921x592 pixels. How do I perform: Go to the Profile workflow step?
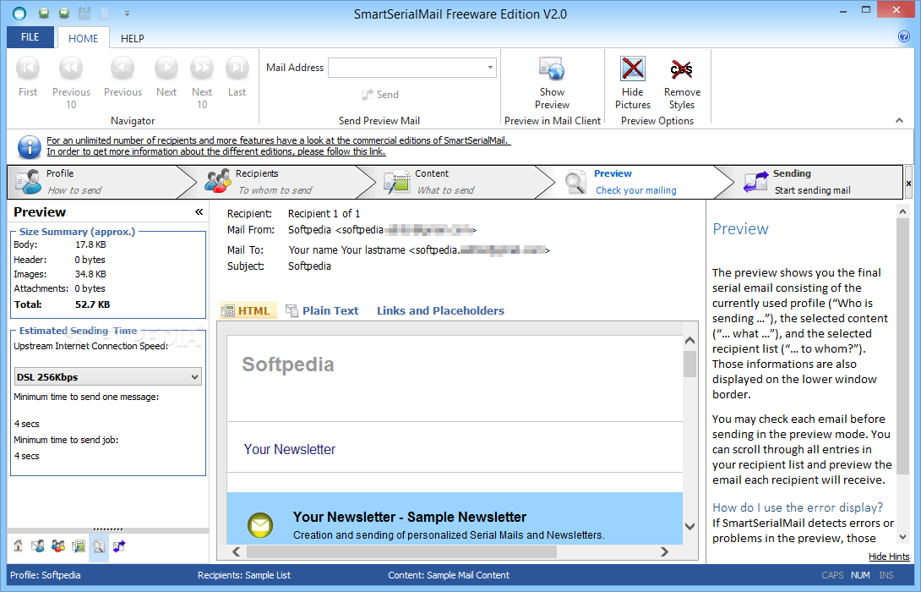94,182
